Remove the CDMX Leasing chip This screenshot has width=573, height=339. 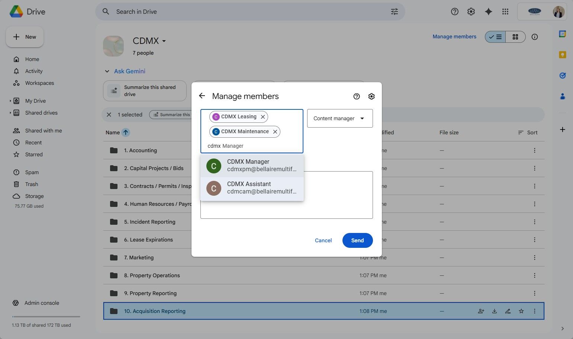[x=263, y=117]
